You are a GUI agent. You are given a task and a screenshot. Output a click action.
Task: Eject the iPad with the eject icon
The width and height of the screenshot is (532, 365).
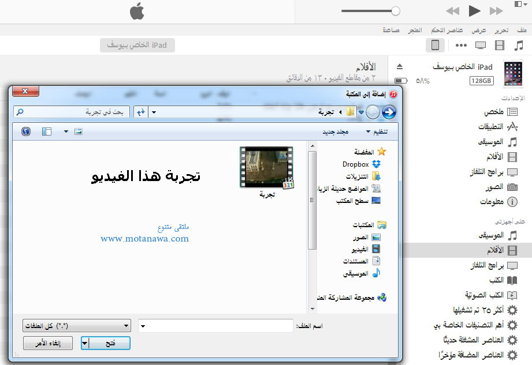(x=400, y=66)
